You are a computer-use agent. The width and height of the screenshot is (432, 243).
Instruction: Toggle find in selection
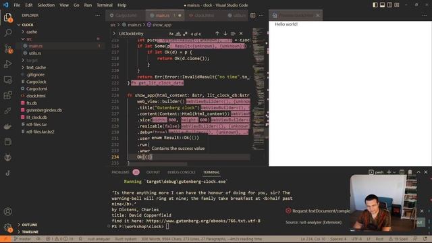coord(233,34)
